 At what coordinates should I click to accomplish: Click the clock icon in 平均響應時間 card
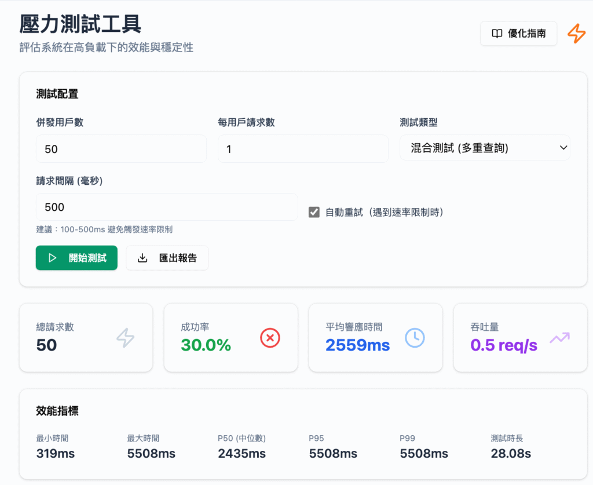coord(415,338)
